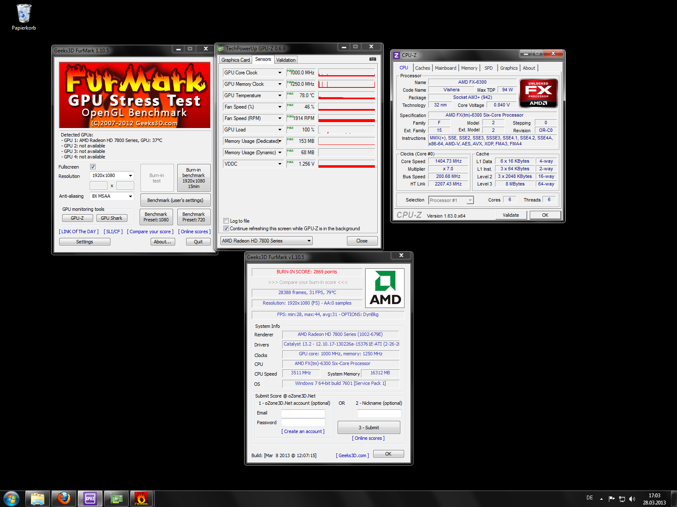
Task: Open the Graphics tab in CPU-Z
Action: click(x=509, y=68)
